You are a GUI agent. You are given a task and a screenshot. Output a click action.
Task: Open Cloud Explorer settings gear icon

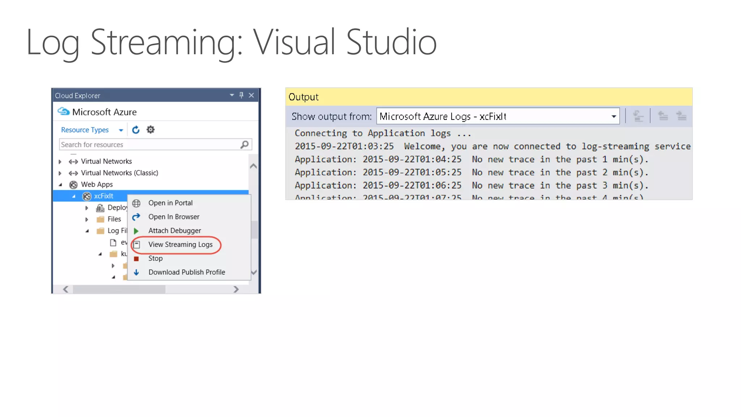(151, 130)
